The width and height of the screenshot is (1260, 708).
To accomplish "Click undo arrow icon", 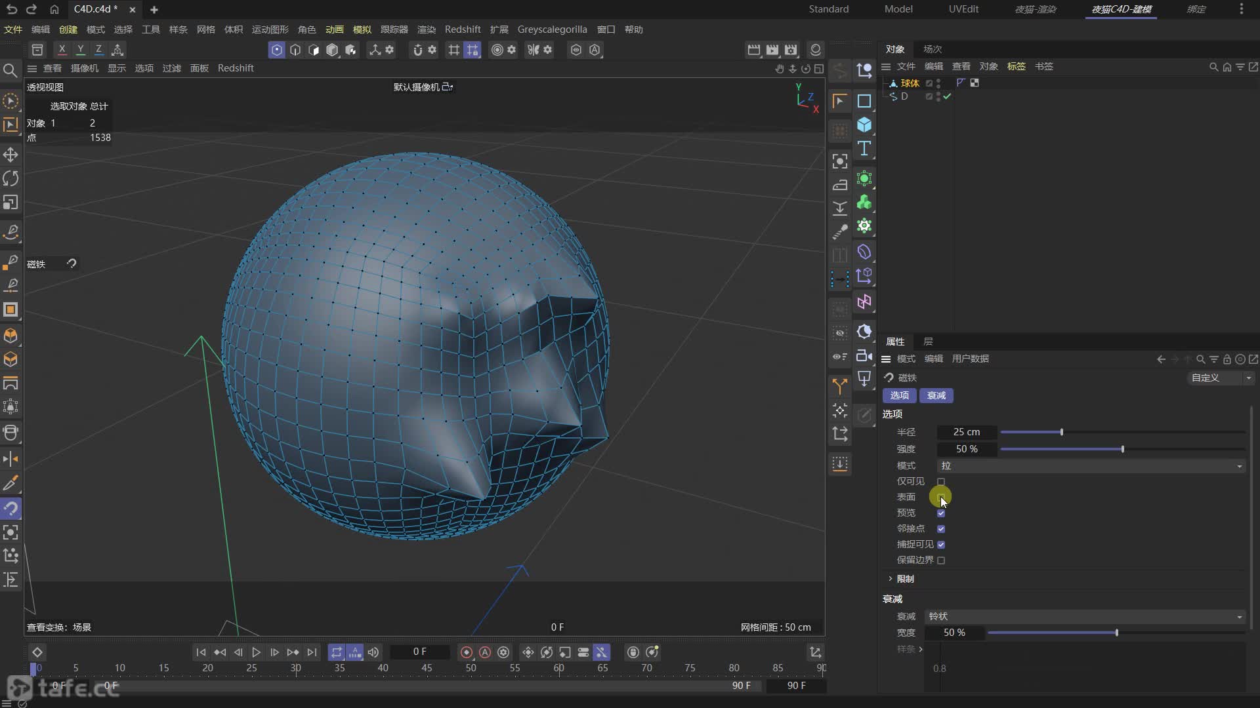I will [11, 9].
